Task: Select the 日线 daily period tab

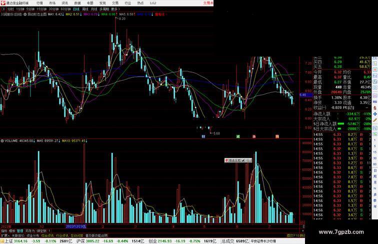Action: pyautogui.click(x=76, y=9)
